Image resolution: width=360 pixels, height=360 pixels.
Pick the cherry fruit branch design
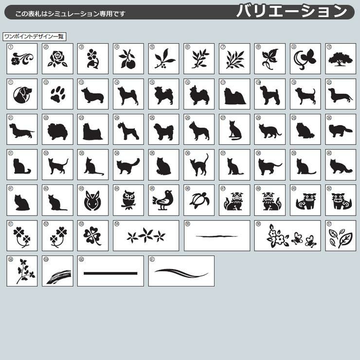click(x=128, y=59)
